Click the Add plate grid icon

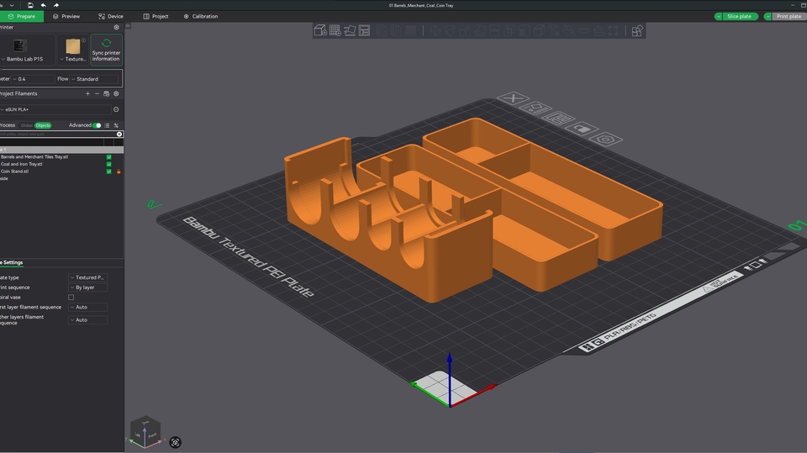[x=335, y=31]
